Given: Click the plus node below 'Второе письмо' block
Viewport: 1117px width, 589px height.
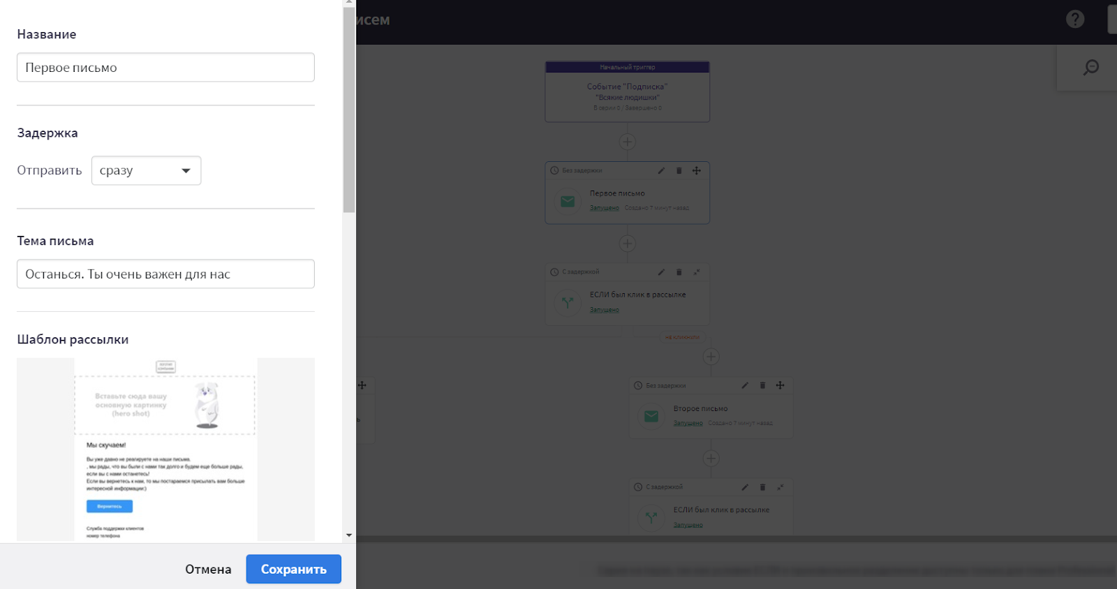Looking at the screenshot, I should [711, 458].
